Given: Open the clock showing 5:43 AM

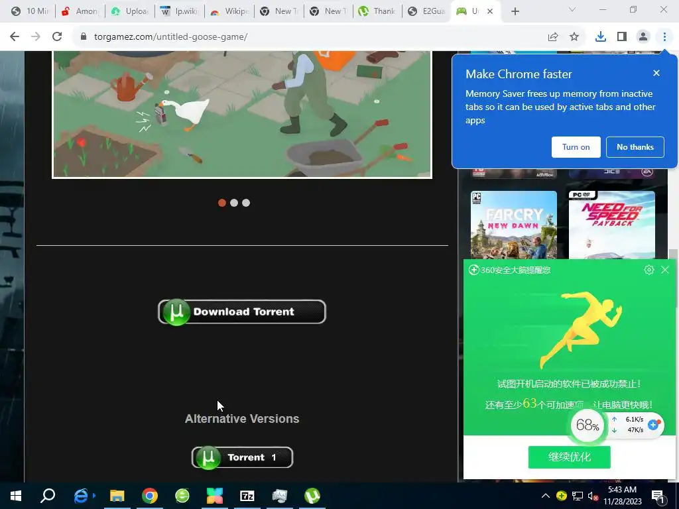Looking at the screenshot, I should tap(622, 496).
